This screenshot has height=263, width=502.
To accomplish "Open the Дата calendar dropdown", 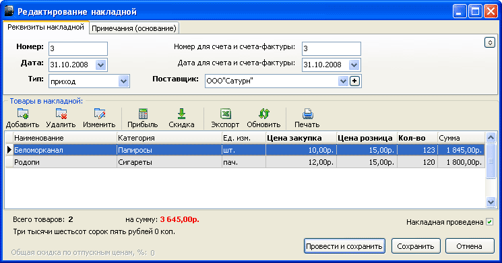I will (x=100, y=65).
